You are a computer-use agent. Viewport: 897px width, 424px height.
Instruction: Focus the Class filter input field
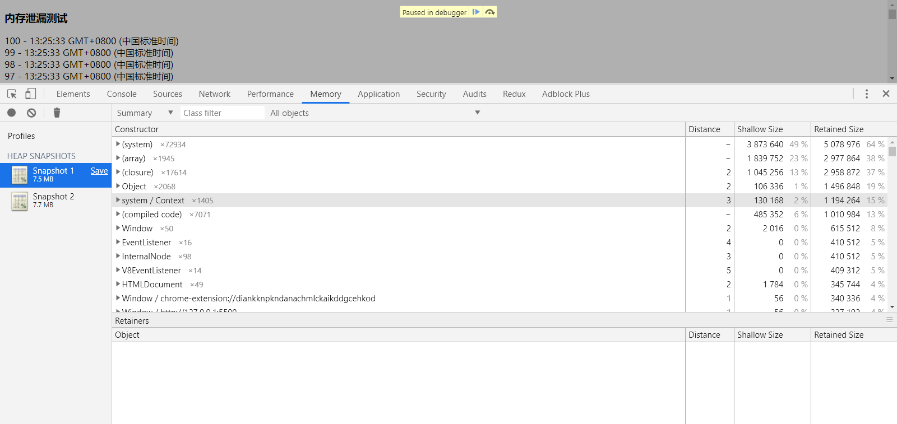(222, 113)
